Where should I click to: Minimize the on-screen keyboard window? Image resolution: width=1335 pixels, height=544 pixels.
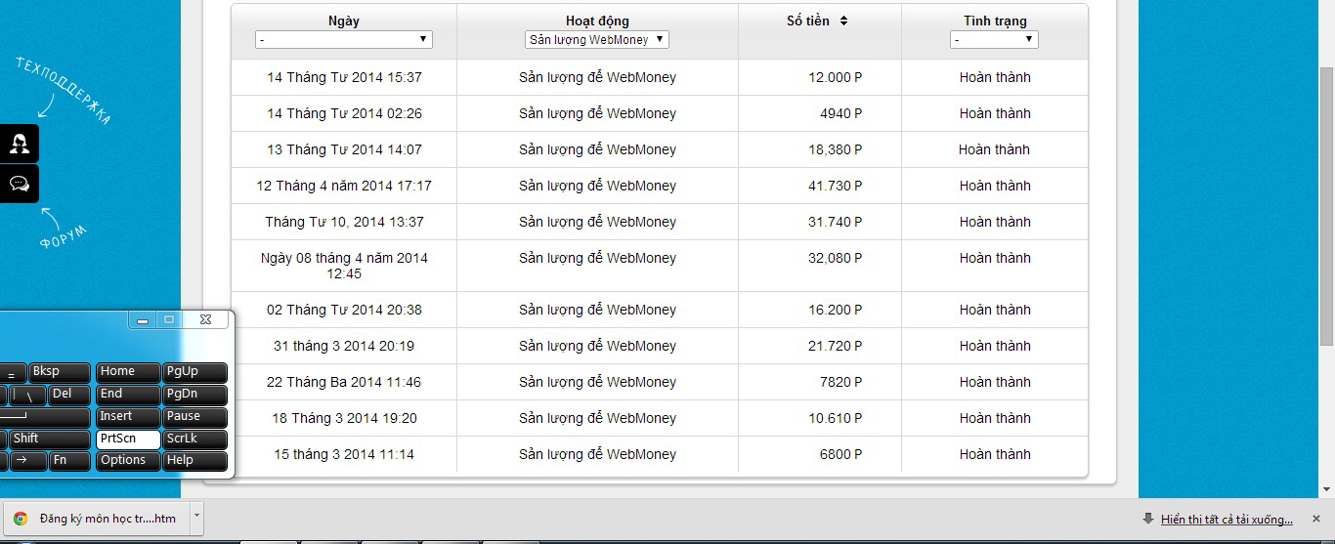click(143, 319)
